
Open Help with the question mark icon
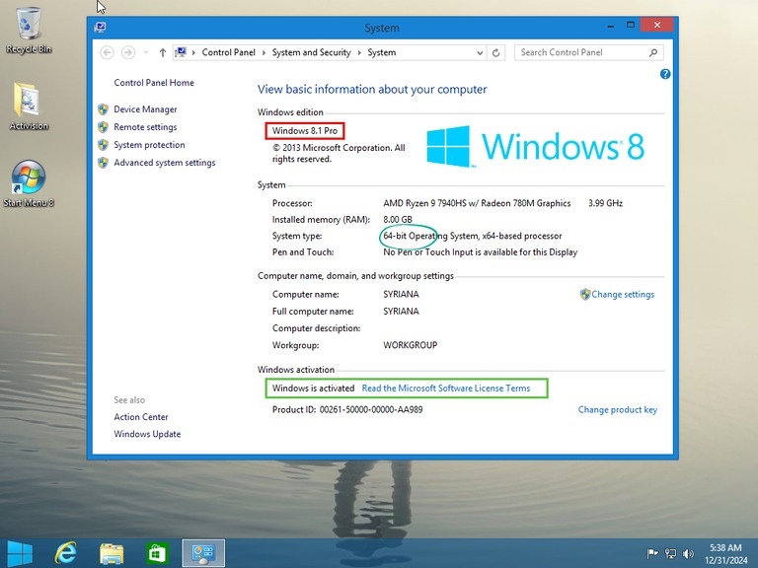pyautogui.click(x=665, y=74)
